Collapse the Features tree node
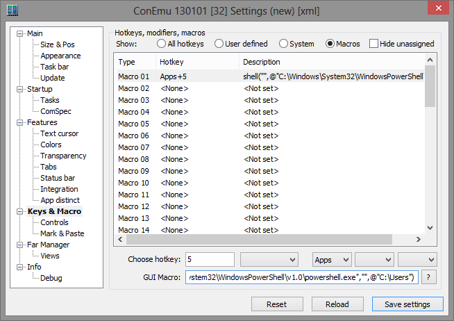Image resolution: width=454 pixels, height=321 pixels. pyautogui.click(x=19, y=122)
